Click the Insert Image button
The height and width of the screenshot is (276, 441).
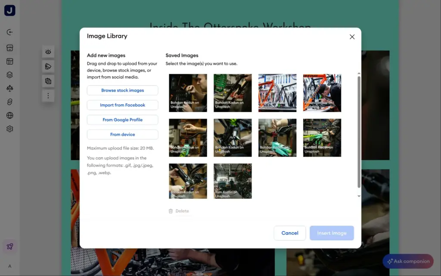[332, 233]
